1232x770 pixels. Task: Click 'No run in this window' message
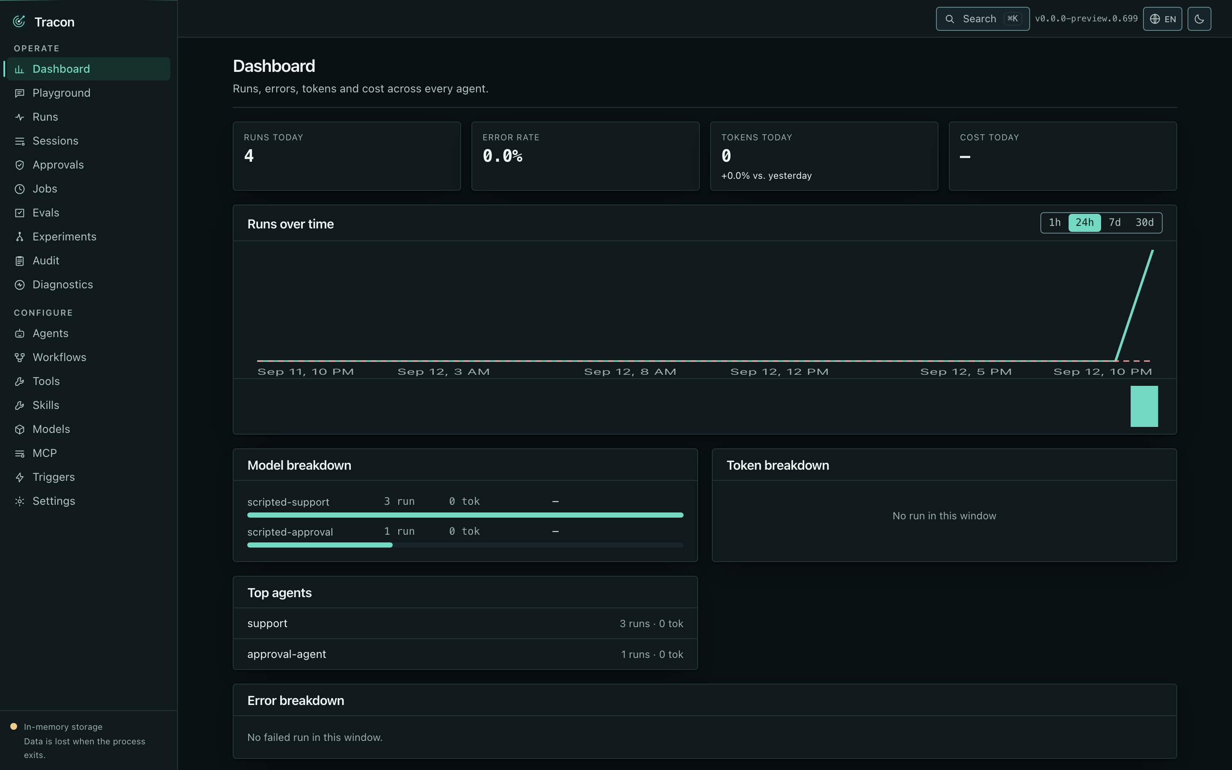944,516
